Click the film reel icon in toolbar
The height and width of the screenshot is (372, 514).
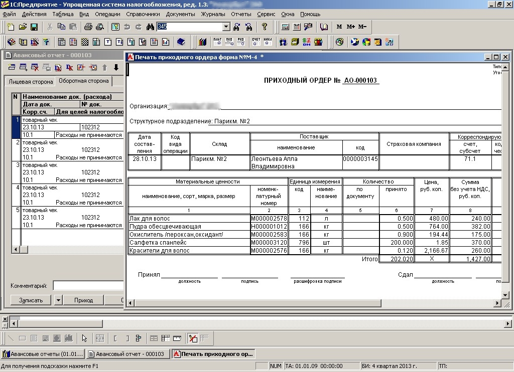pos(340,42)
